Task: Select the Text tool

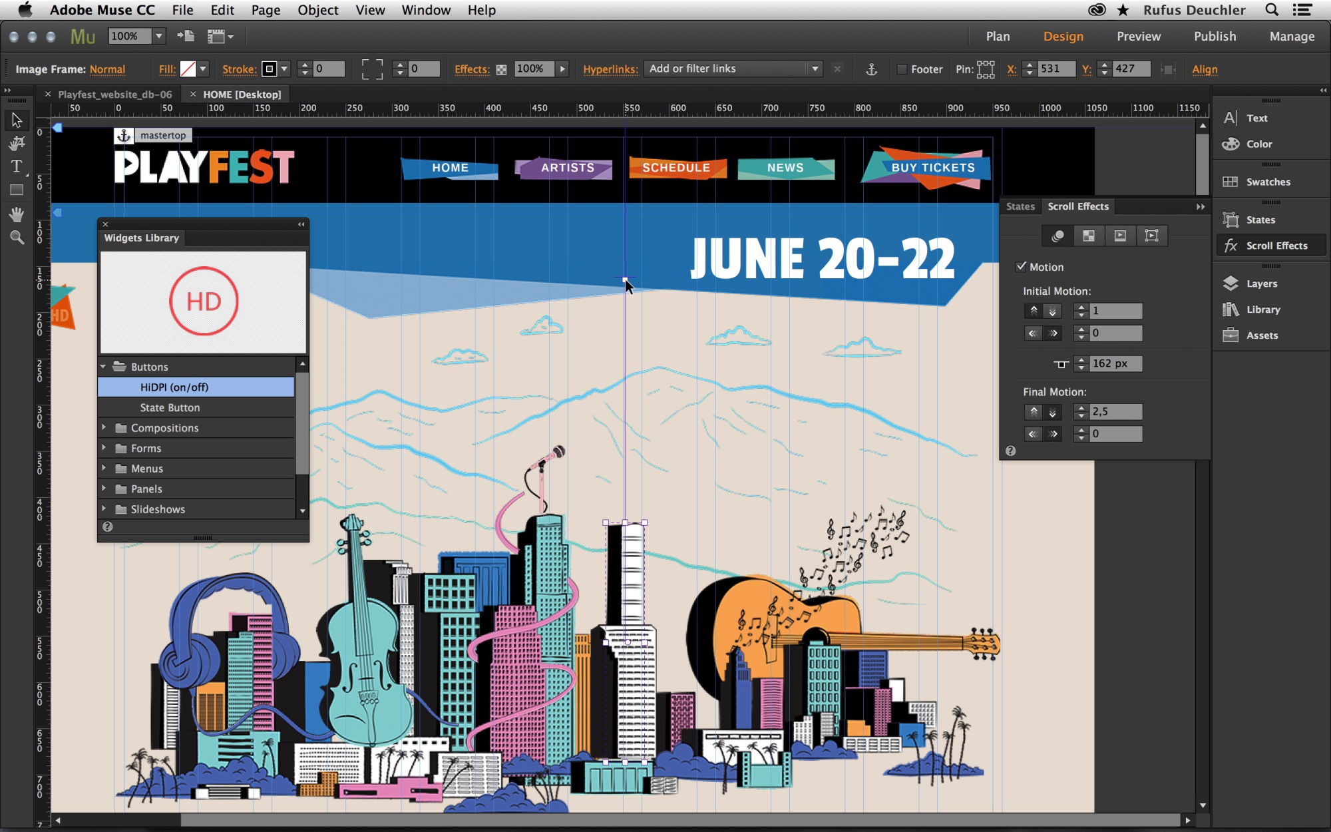Action: 17,166
